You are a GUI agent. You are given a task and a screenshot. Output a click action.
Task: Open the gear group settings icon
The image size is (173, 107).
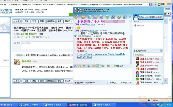(x=125, y=17)
